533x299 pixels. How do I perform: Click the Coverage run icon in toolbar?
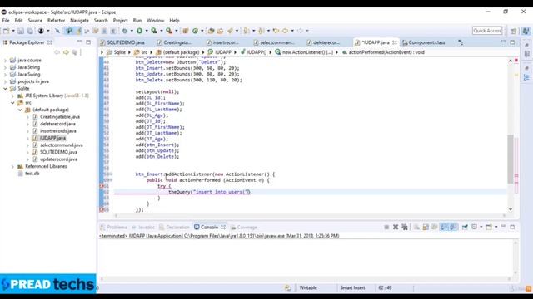(154, 31)
